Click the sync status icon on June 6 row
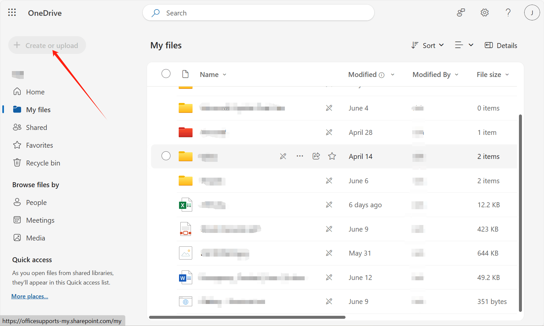The image size is (544, 326). point(329,181)
